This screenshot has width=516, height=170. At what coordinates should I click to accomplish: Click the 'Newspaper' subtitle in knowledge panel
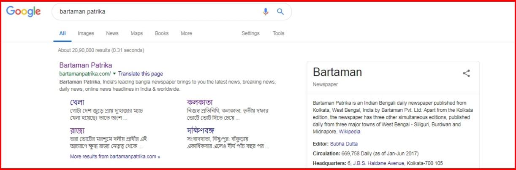325,84
